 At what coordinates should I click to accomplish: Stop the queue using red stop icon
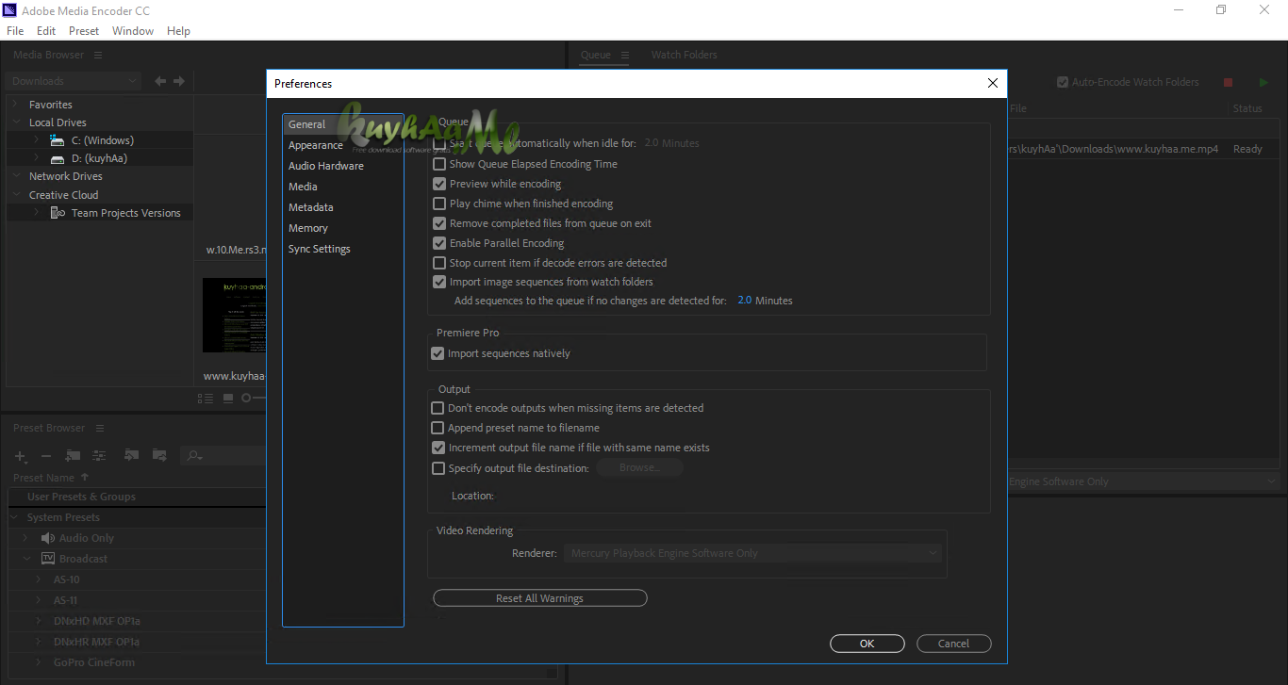[x=1228, y=82]
